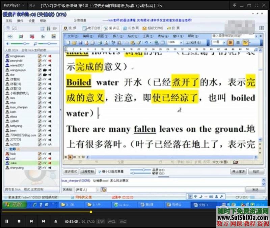Screen dimensions: 270x228
Task: Open the 一号 font size dropdown
Action: pyautogui.click(x=224, y=42)
